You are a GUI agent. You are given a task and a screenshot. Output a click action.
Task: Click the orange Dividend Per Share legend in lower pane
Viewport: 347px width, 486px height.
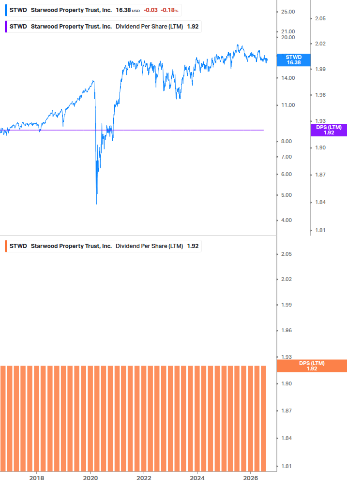click(103, 246)
